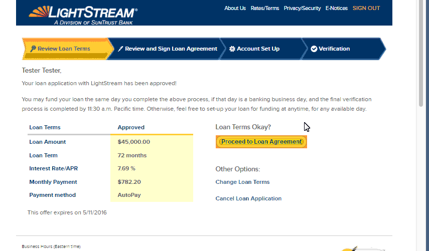Click the checkmark icon on Verification
The width and height of the screenshot is (429, 251).
(x=314, y=49)
